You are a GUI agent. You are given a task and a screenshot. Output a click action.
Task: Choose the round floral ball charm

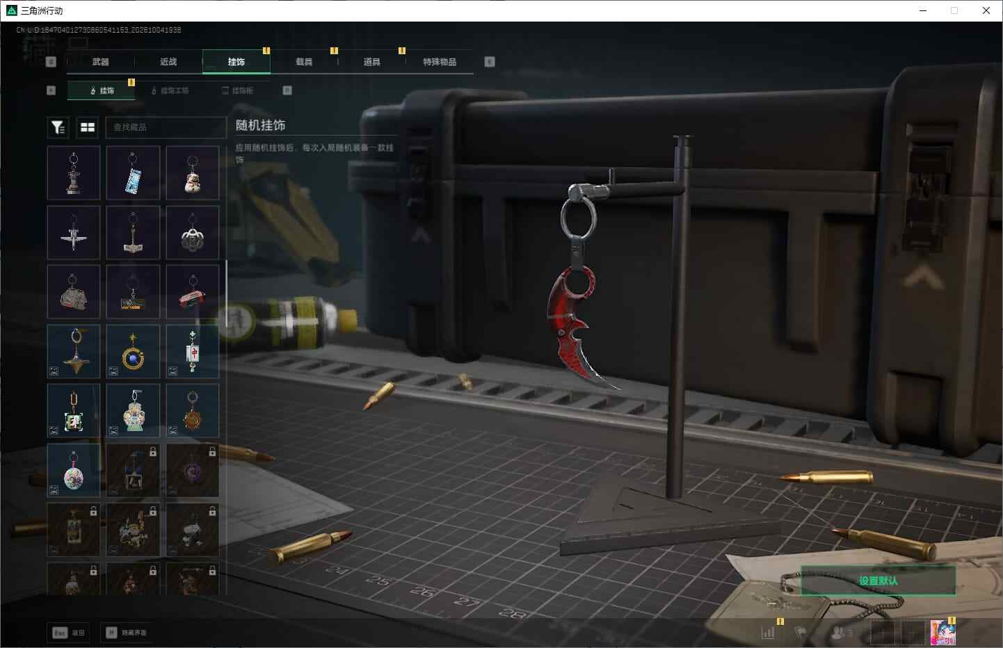(x=74, y=470)
